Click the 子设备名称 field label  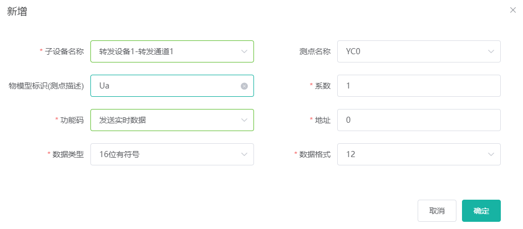click(x=64, y=51)
